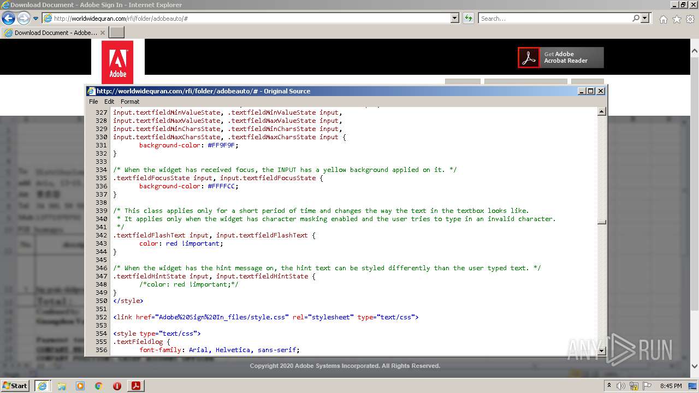Click the closing </style> tag on line 350
The image size is (699, 393).
tap(128, 301)
